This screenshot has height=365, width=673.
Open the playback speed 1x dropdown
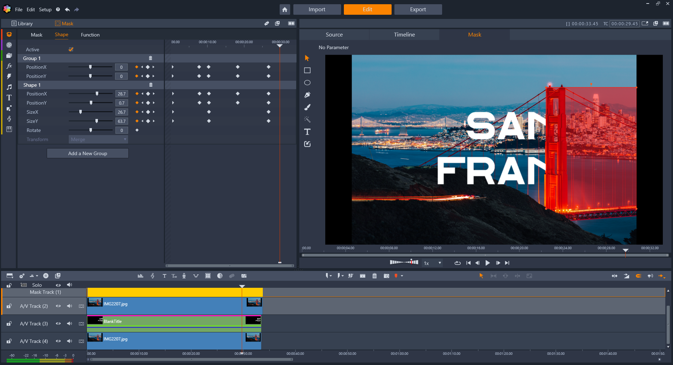(x=432, y=263)
